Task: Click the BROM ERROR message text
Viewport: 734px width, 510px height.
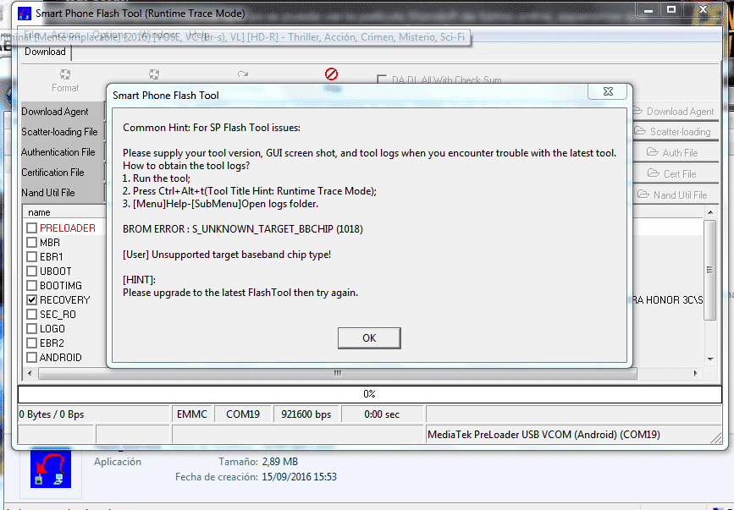Action: [x=242, y=229]
